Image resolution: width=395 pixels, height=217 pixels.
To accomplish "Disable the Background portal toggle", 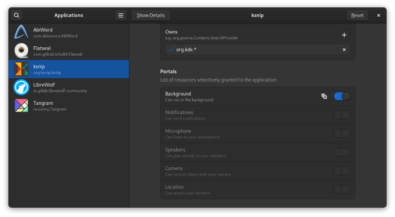I will pos(342,96).
